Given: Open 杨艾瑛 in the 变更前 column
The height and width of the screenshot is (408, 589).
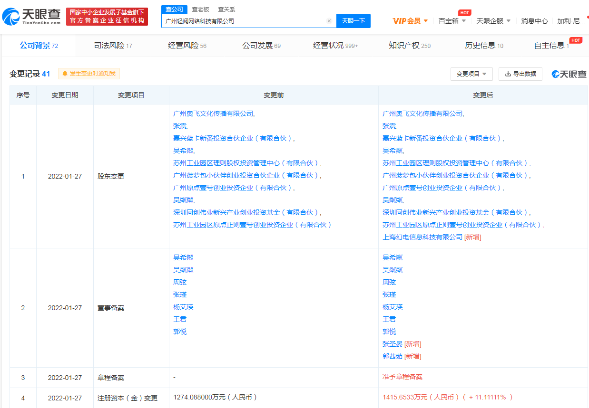Looking at the screenshot, I should [x=183, y=307].
